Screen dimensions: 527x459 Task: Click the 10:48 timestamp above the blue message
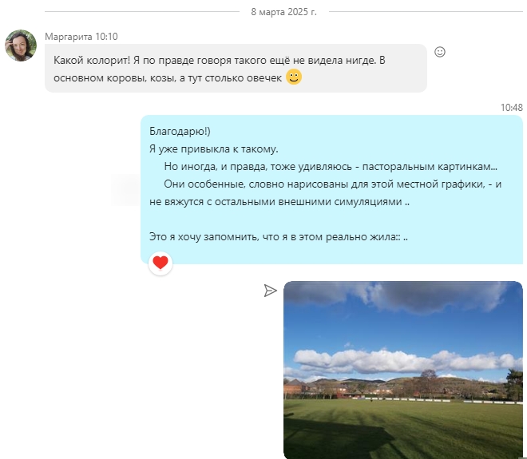coord(512,108)
